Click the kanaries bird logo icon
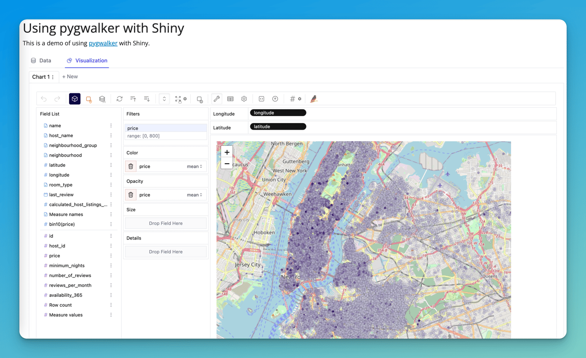Image resolution: width=586 pixels, height=358 pixels. click(x=314, y=99)
